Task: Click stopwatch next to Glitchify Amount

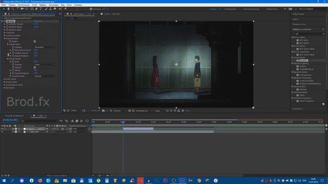Action: (7, 24)
